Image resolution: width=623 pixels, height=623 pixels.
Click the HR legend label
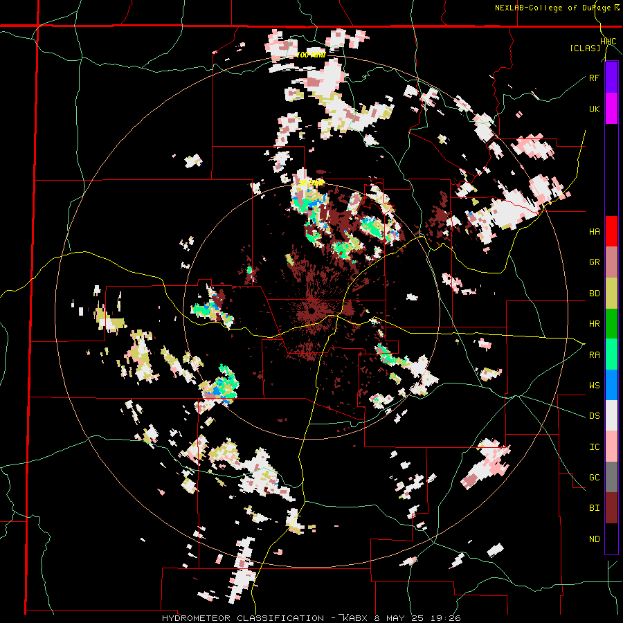coord(594,324)
